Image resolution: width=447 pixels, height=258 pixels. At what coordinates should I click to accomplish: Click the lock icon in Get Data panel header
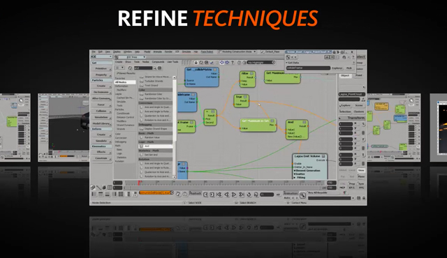pos(344,57)
